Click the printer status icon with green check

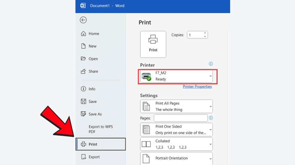point(146,77)
